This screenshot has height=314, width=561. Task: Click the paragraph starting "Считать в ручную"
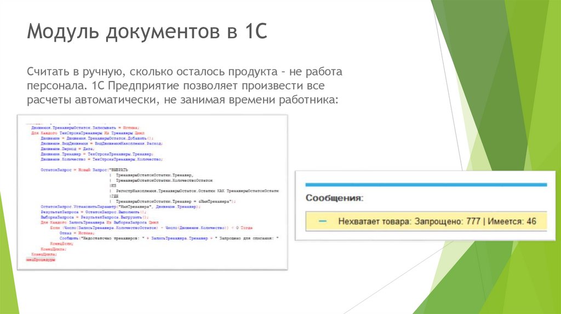[x=184, y=85]
